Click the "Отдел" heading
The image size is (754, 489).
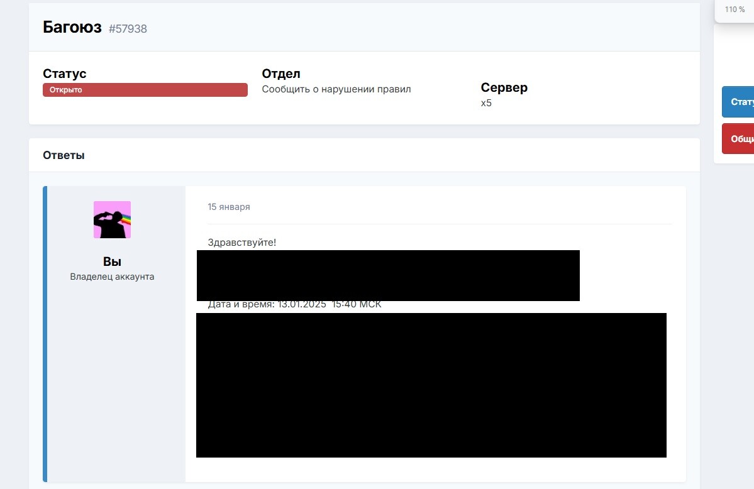(x=280, y=74)
